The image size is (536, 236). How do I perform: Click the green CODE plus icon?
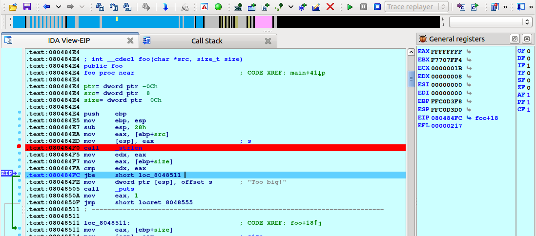click(238, 7)
